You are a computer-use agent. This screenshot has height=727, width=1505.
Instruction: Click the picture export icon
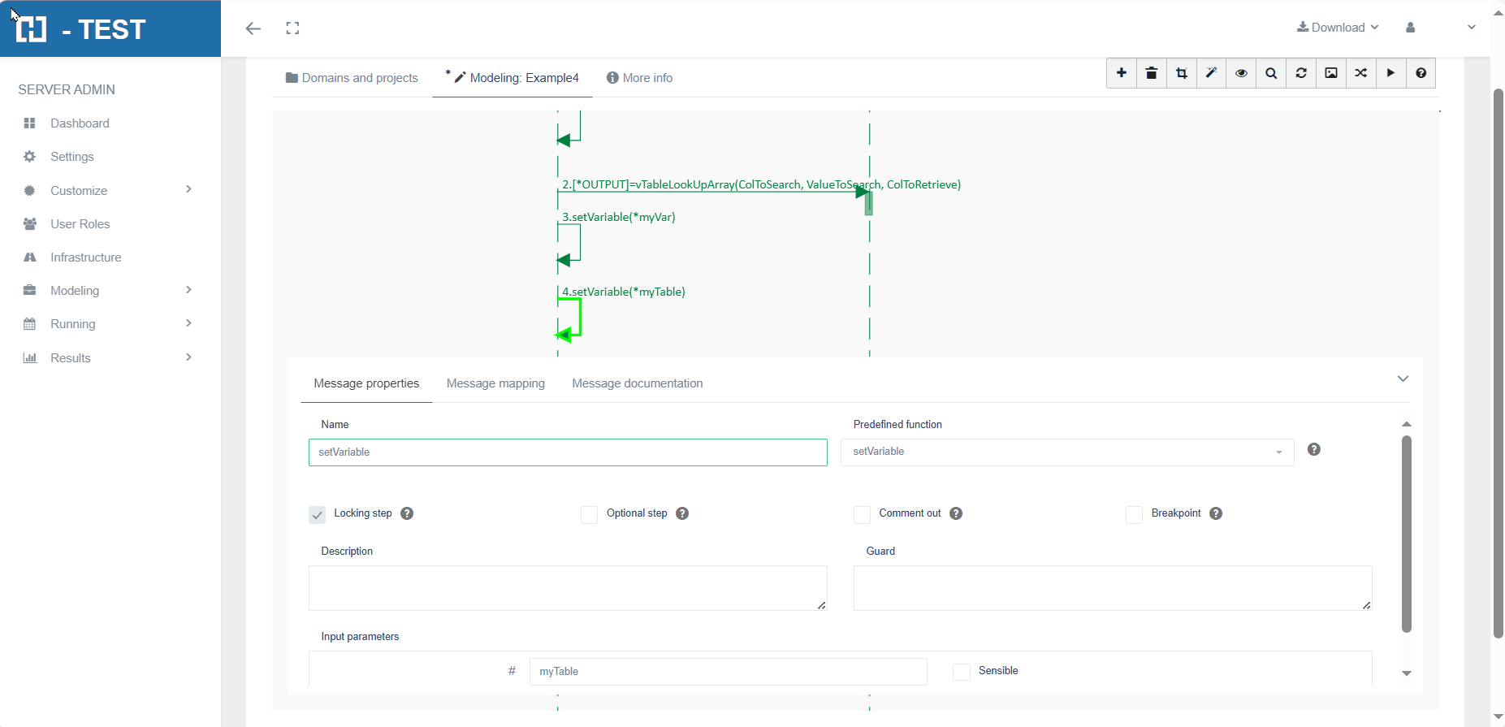click(x=1331, y=73)
